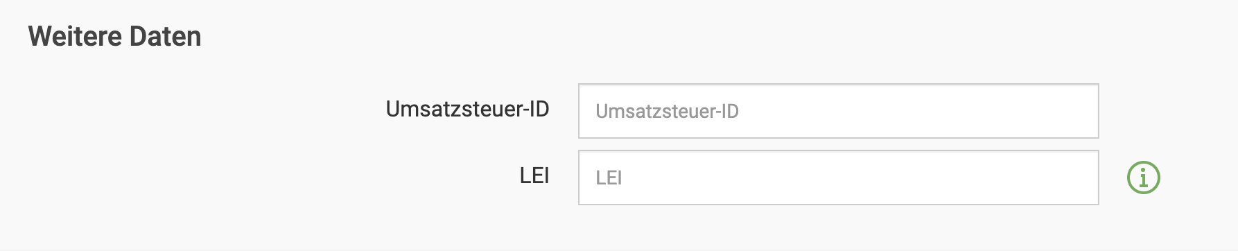Place cursor in the Umsatzsteuer-ID box
This screenshot has width=1238, height=251.
tap(839, 111)
